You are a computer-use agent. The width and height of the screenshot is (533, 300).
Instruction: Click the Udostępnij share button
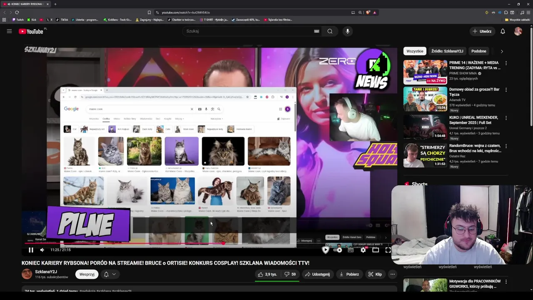(x=317, y=274)
